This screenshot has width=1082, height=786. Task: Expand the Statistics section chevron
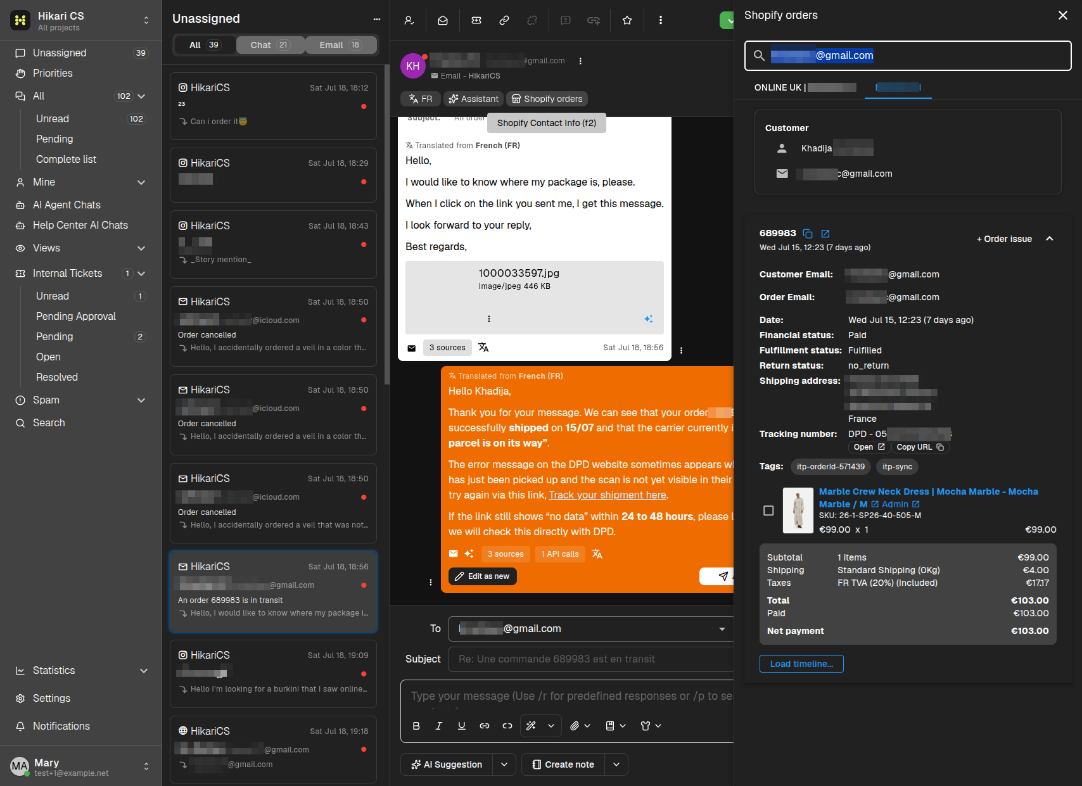point(144,671)
